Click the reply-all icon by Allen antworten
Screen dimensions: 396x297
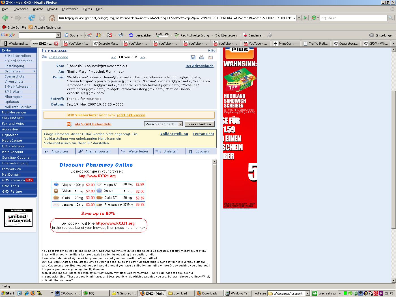coord(81,151)
